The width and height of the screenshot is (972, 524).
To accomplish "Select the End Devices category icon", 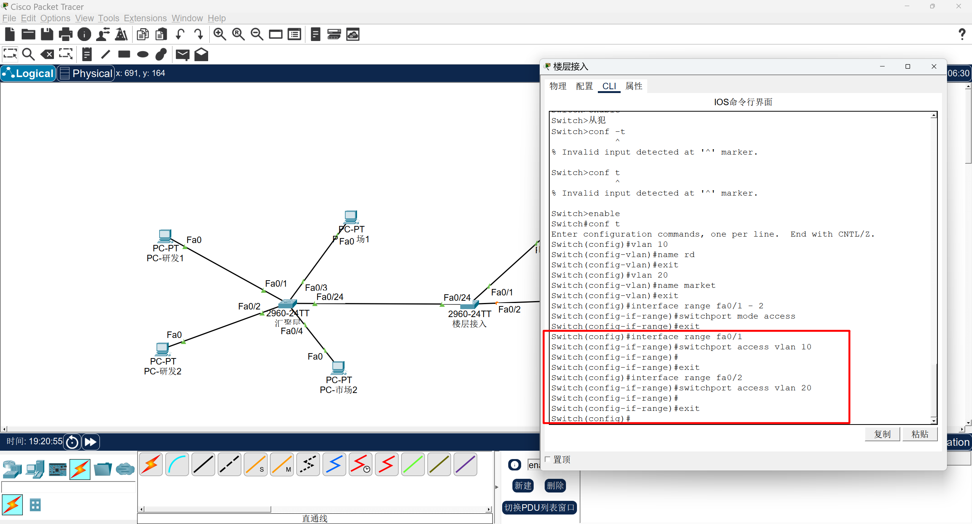I will point(35,469).
